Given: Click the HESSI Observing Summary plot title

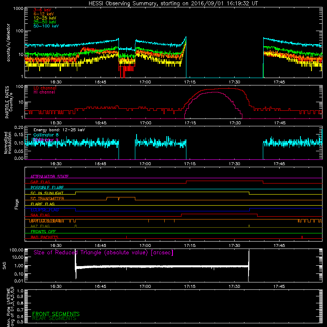Looking at the screenshot, I should click(173, 4).
